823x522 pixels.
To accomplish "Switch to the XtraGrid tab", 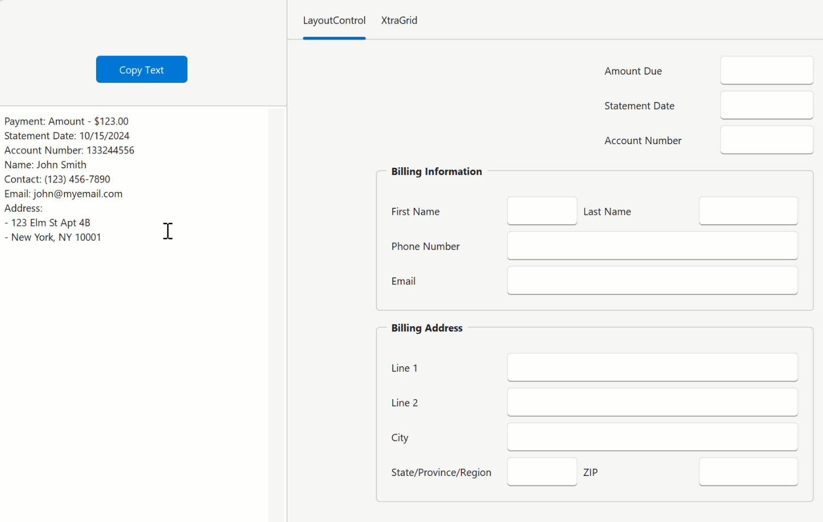I will click(399, 20).
